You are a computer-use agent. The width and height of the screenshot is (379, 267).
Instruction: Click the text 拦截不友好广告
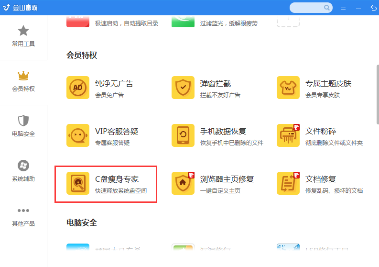click(x=220, y=95)
